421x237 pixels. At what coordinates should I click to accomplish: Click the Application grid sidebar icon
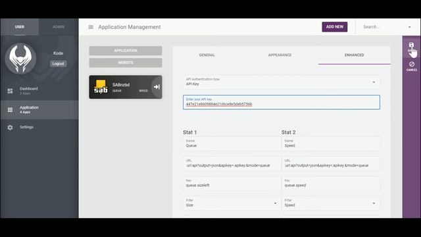(x=10, y=110)
